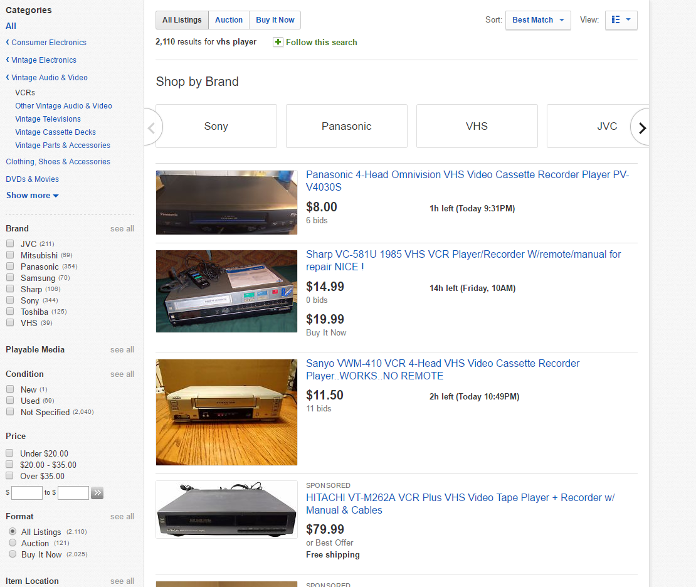The image size is (696, 587).
Task: Click see all for Condition filters
Action: coord(122,374)
